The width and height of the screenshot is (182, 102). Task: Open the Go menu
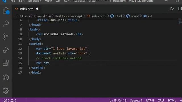coord(58,1)
